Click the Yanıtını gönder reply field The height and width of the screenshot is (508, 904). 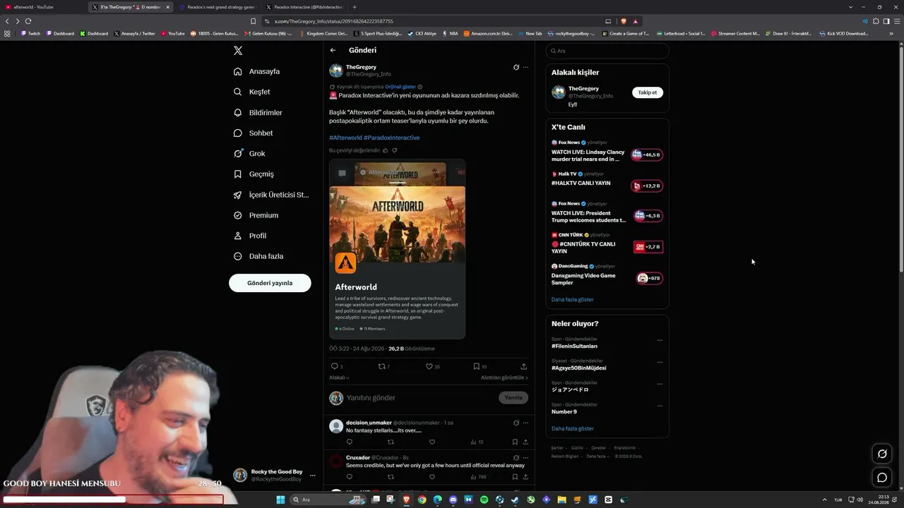(420, 398)
